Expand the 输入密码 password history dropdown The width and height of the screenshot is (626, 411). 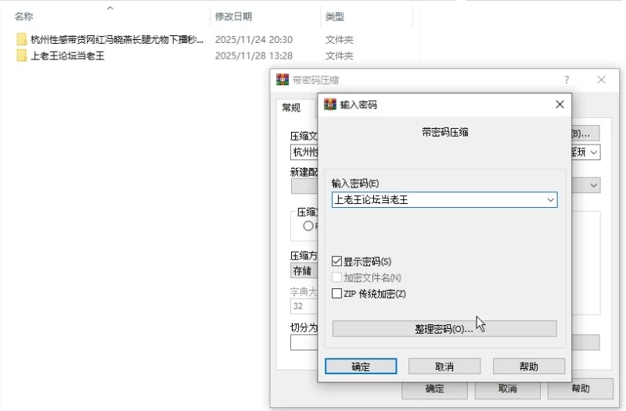551,200
